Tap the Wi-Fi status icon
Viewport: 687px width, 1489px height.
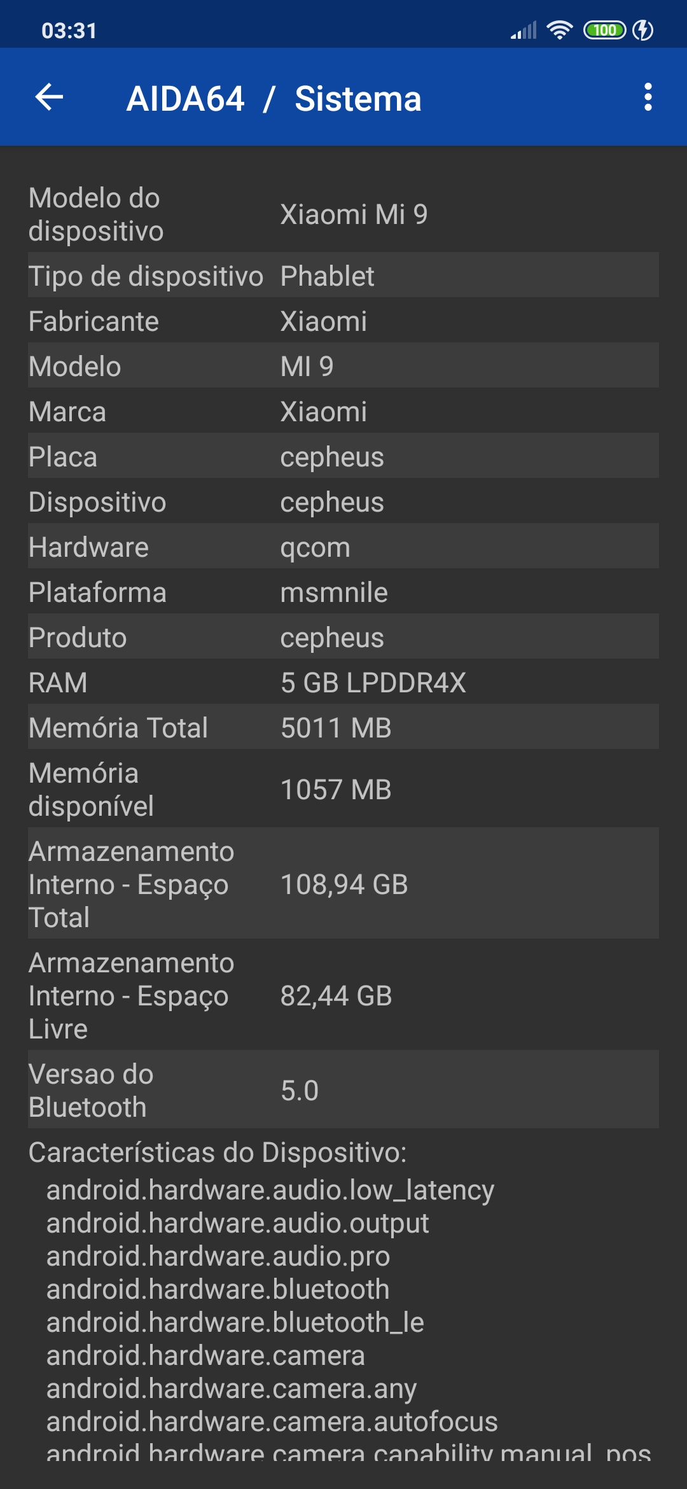click(x=560, y=30)
